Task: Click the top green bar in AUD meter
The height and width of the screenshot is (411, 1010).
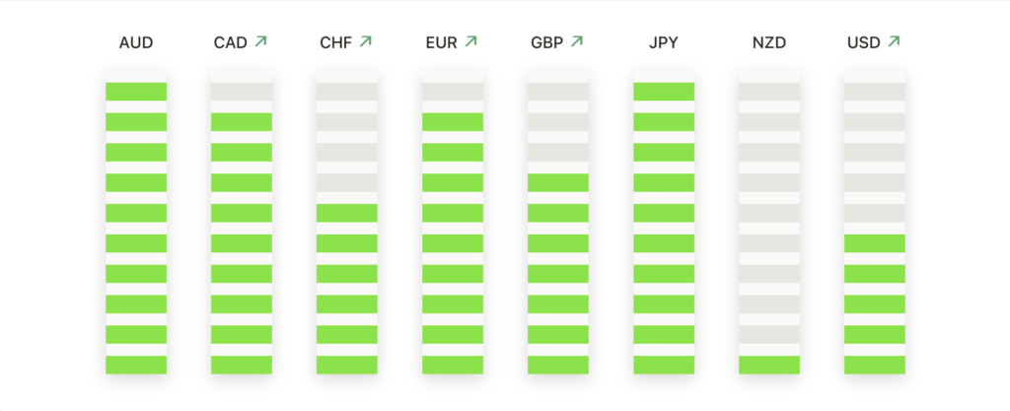Action: click(x=136, y=92)
